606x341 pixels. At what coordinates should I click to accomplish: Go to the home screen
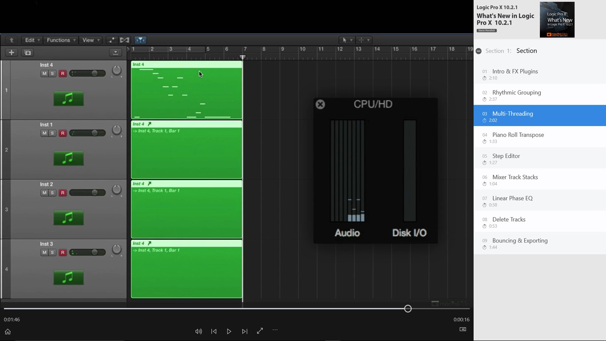8,332
